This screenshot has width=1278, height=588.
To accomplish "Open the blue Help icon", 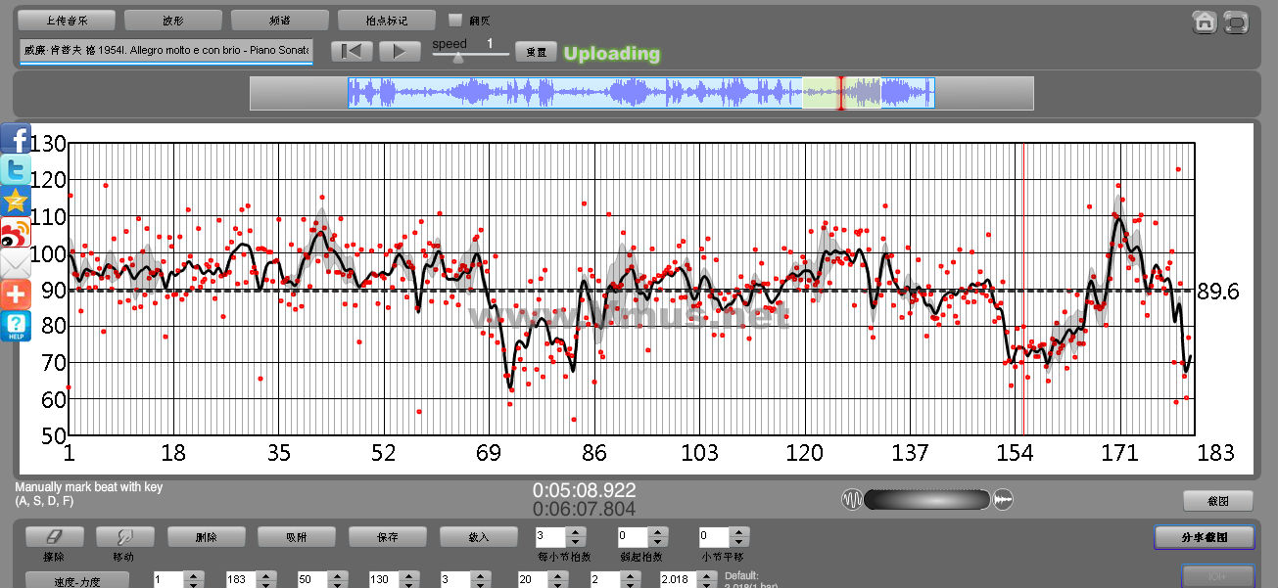I will [16, 326].
